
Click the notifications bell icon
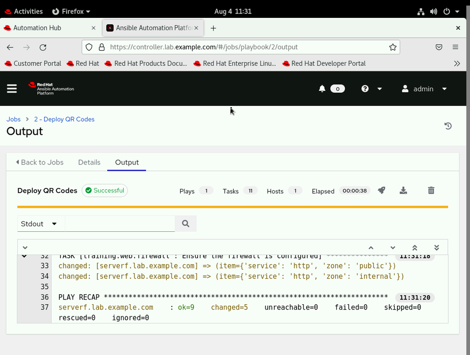(x=322, y=89)
